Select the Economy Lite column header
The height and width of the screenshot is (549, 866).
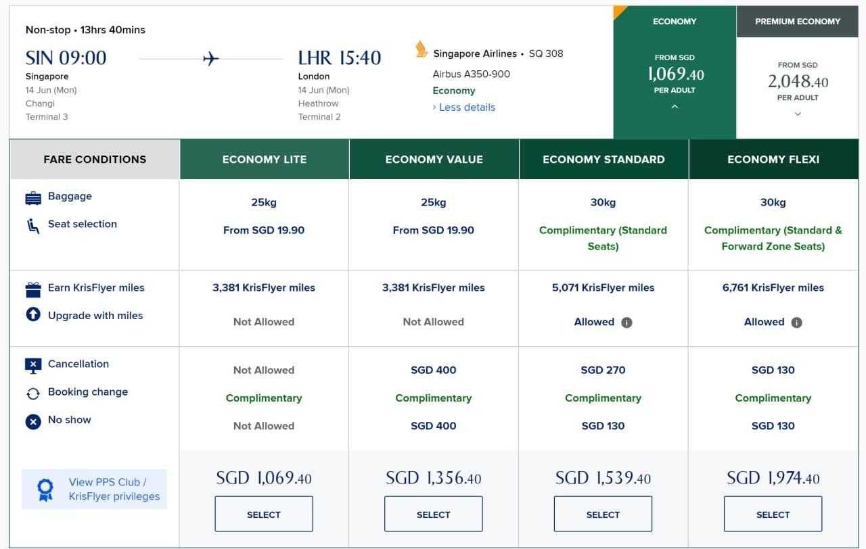coord(265,160)
